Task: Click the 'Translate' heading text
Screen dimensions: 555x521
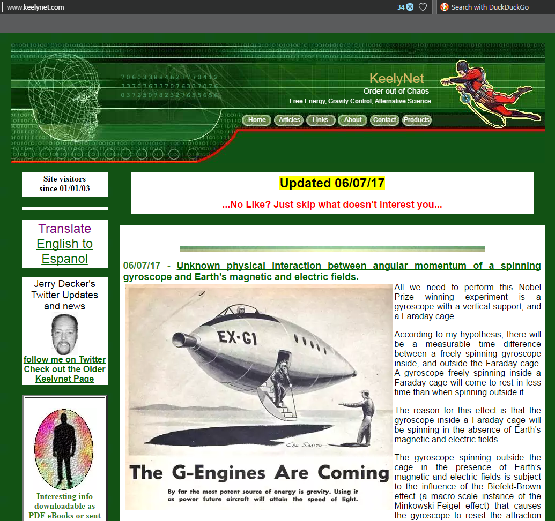Action: coord(65,229)
